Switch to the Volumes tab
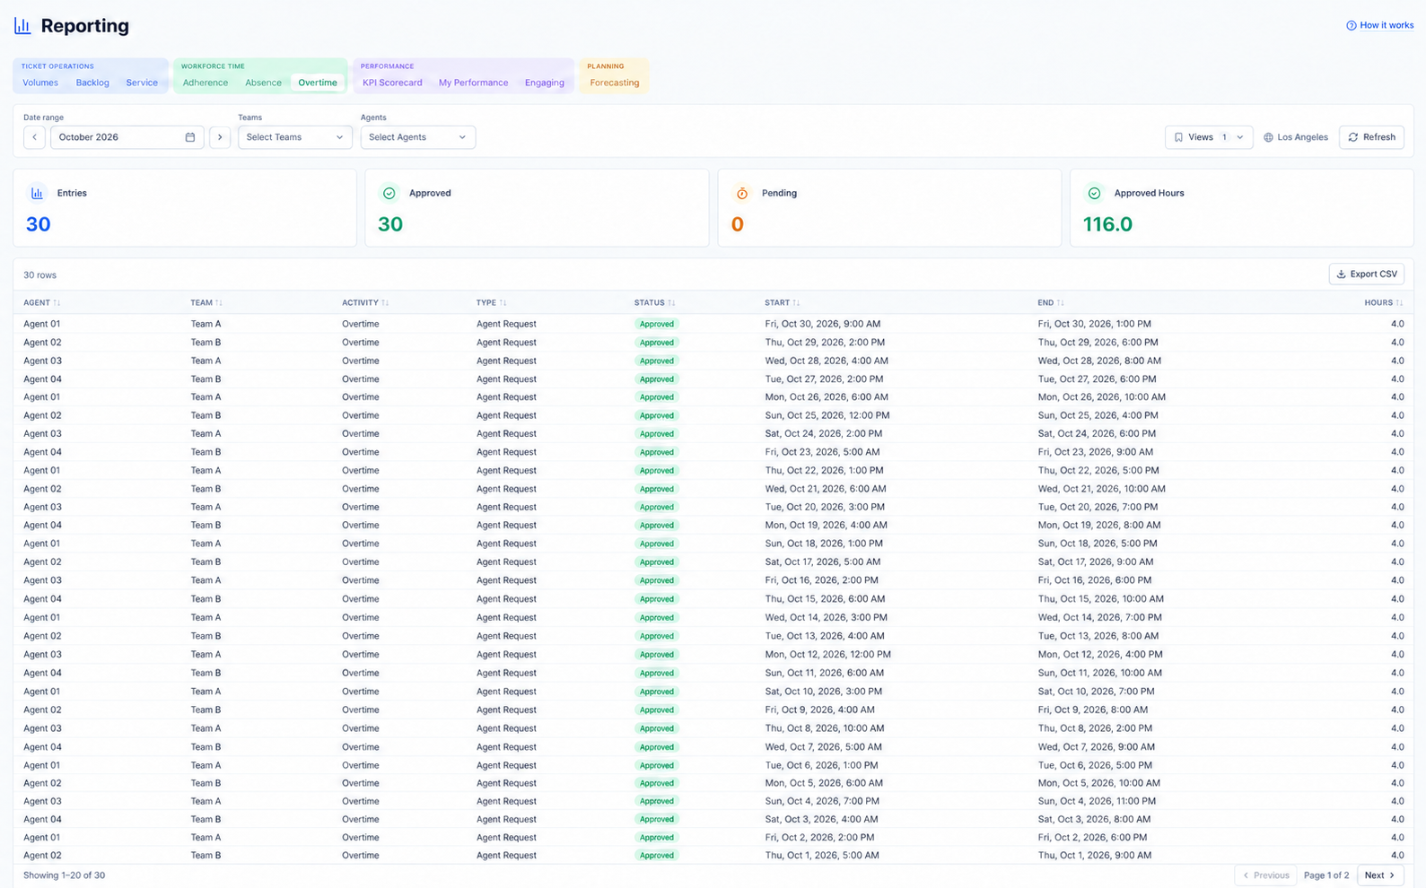This screenshot has width=1426, height=888. (x=40, y=83)
